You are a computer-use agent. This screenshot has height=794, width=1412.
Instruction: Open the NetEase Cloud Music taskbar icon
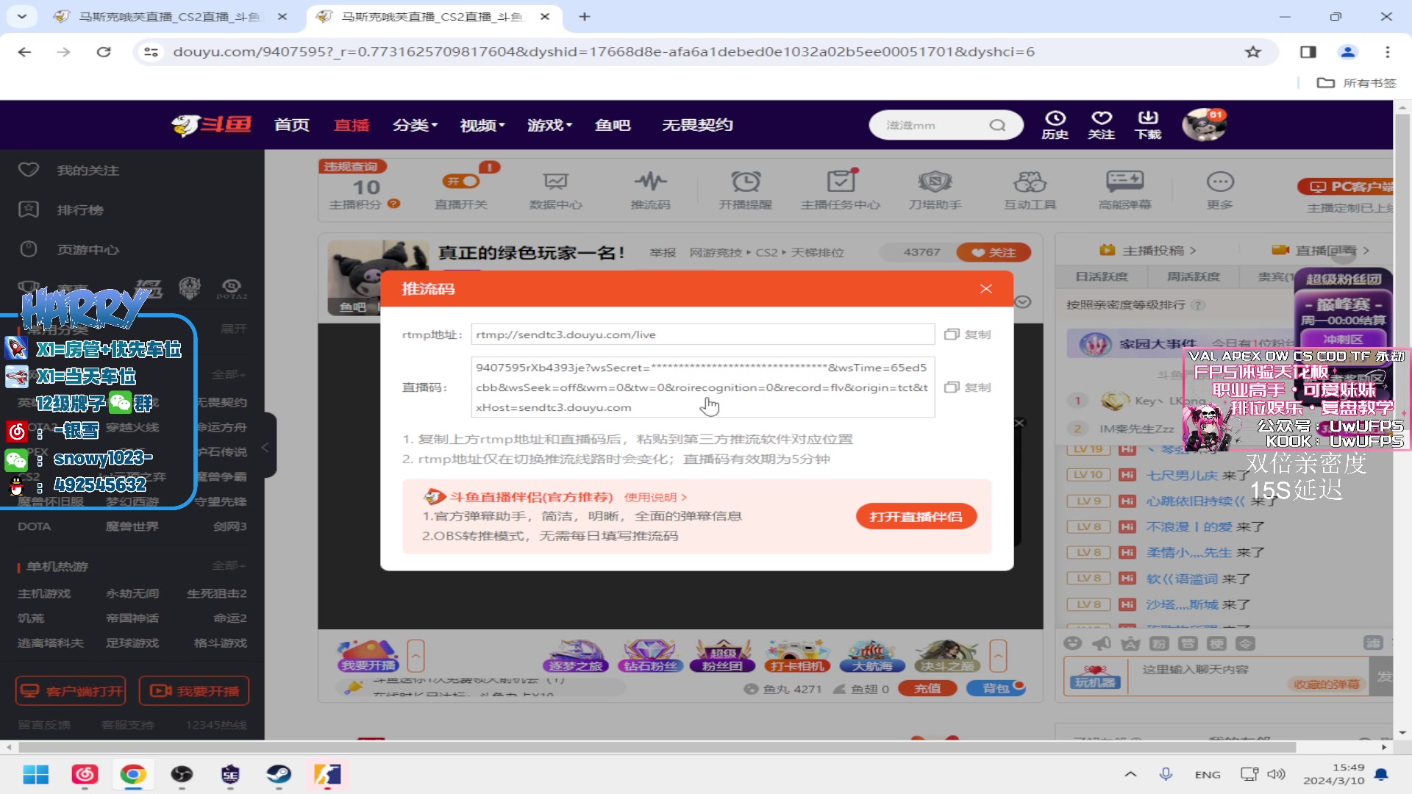(85, 774)
